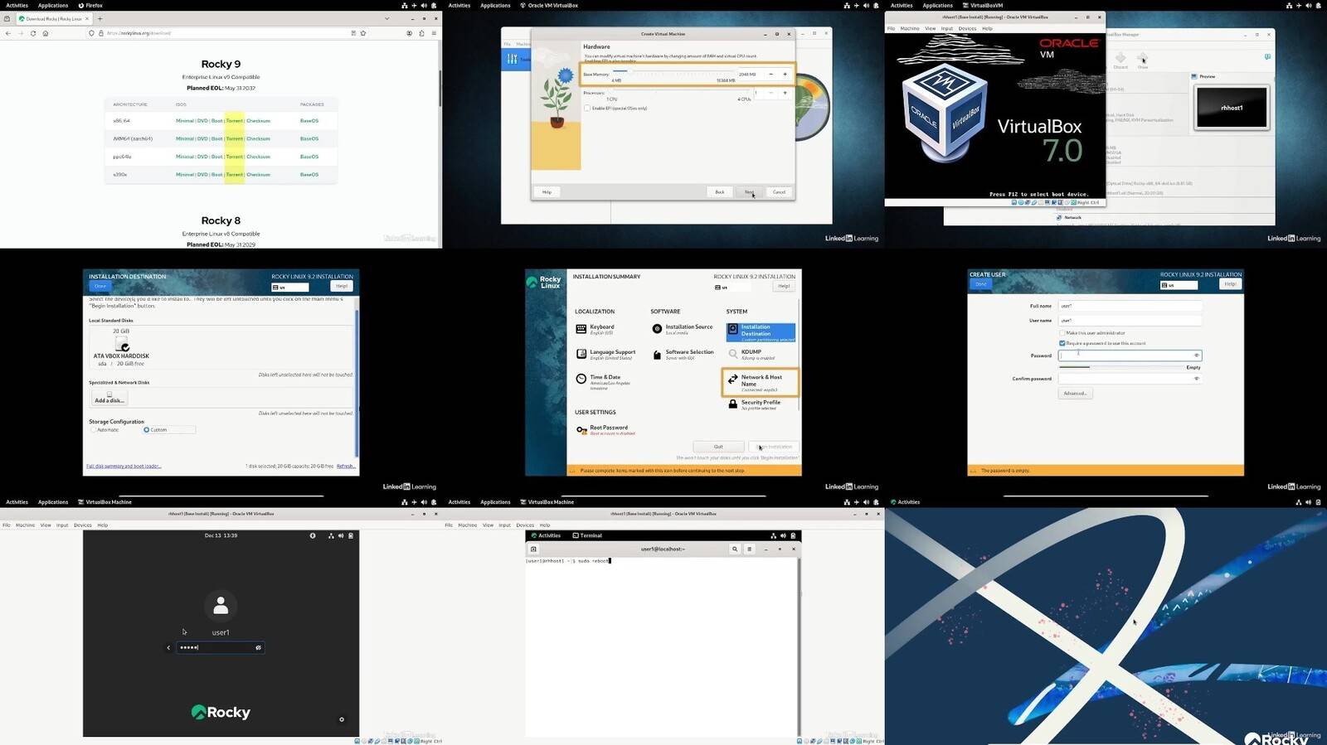Viewport: 1327px width, 745px height.
Task: Open File menu in boot-screen VirtualBox window
Action: click(x=892, y=28)
